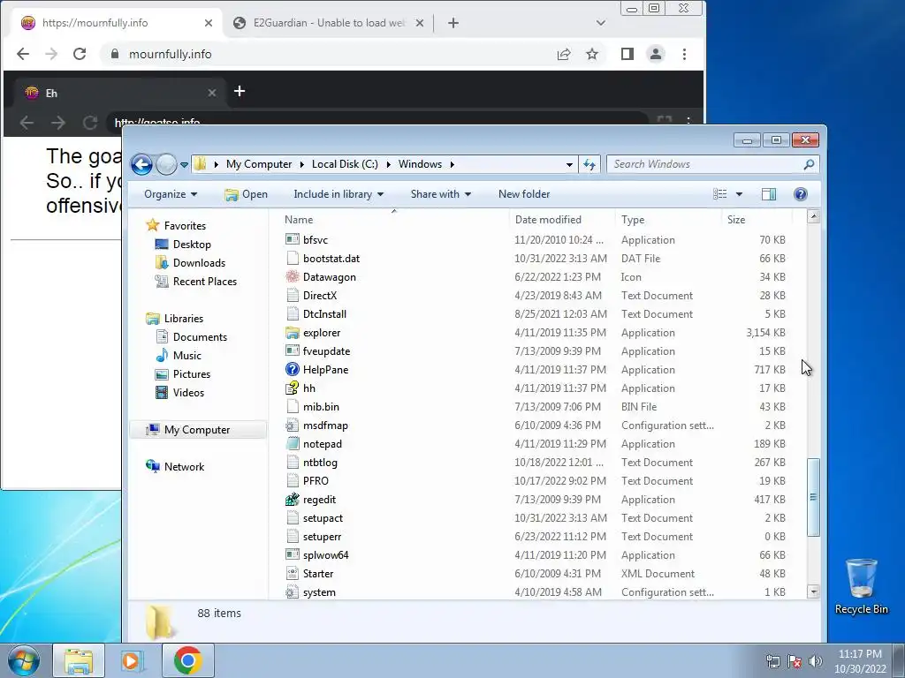The width and height of the screenshot is (905, 678).
Task: Open Downloads in Favorites
Action: coord(199,263)
